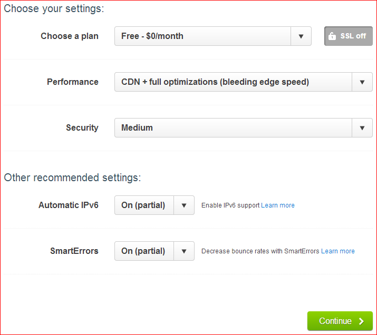Click the 'On (partial)' value for Automatic IPv6

[x=144, y=205]
